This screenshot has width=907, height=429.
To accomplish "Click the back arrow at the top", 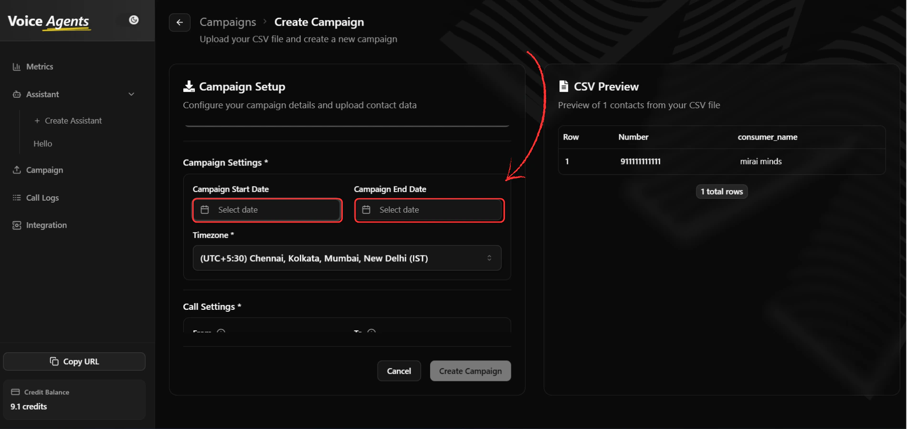I will click(179, 22).
